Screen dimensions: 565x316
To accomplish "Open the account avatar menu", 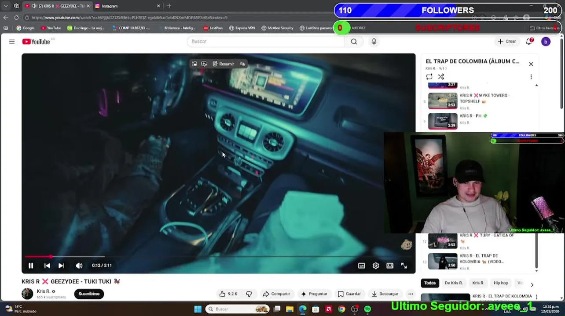I will click(546, 41).
